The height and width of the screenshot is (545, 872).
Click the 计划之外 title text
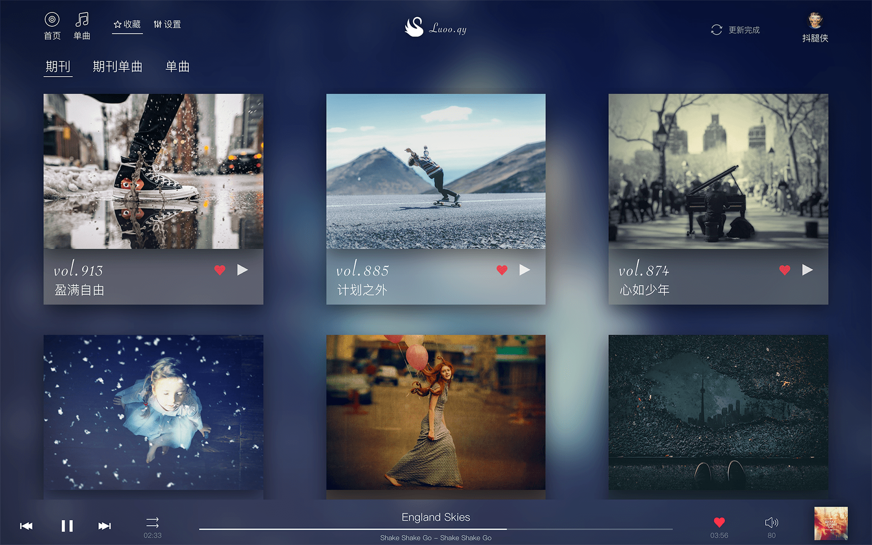(x=362, y=290)
